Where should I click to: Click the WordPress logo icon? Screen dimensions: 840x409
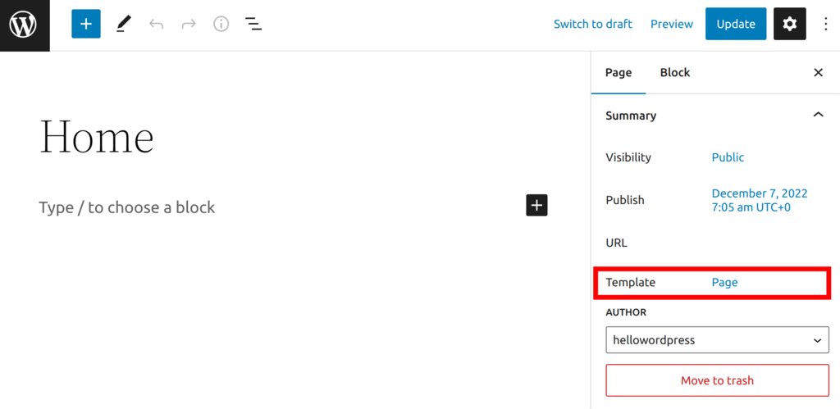pyautogui.click(x=24, y=25)
